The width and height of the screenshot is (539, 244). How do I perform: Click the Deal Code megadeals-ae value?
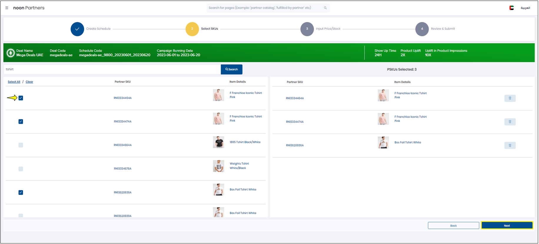click(61, 55)
